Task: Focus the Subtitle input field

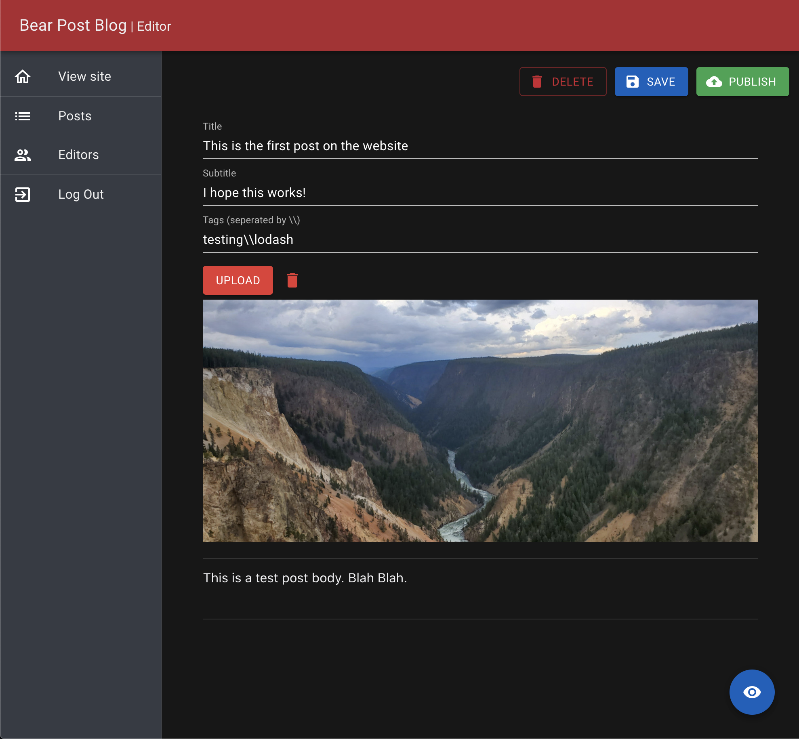Action: [x=479, y=193]
